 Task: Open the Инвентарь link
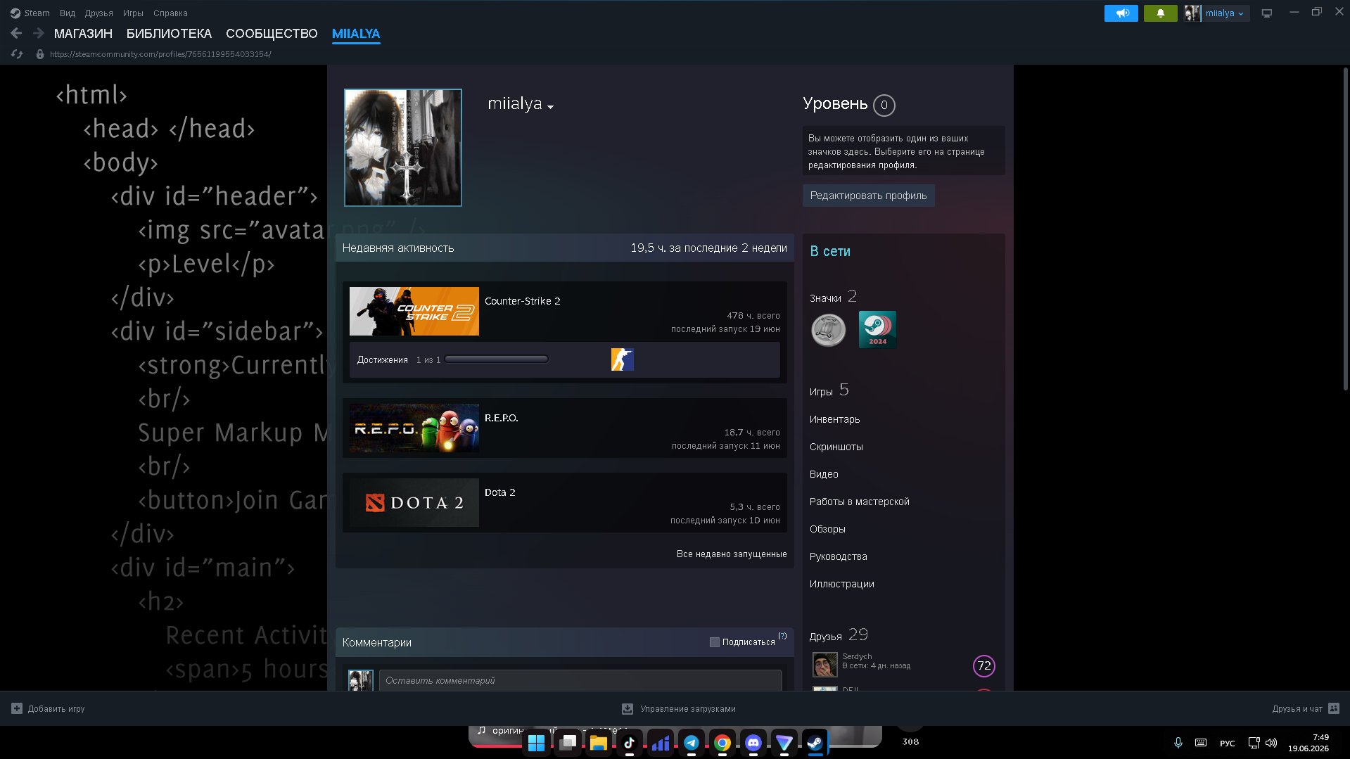[834, 419]
